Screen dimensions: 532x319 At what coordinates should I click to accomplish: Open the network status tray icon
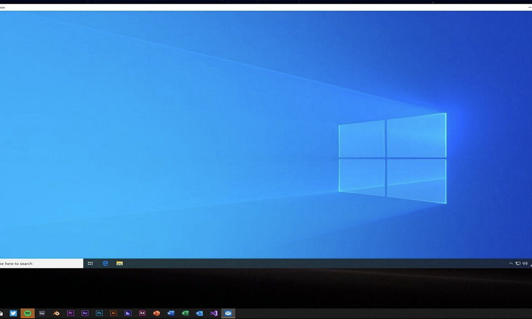pyautogui.click(x=518, y=263)
